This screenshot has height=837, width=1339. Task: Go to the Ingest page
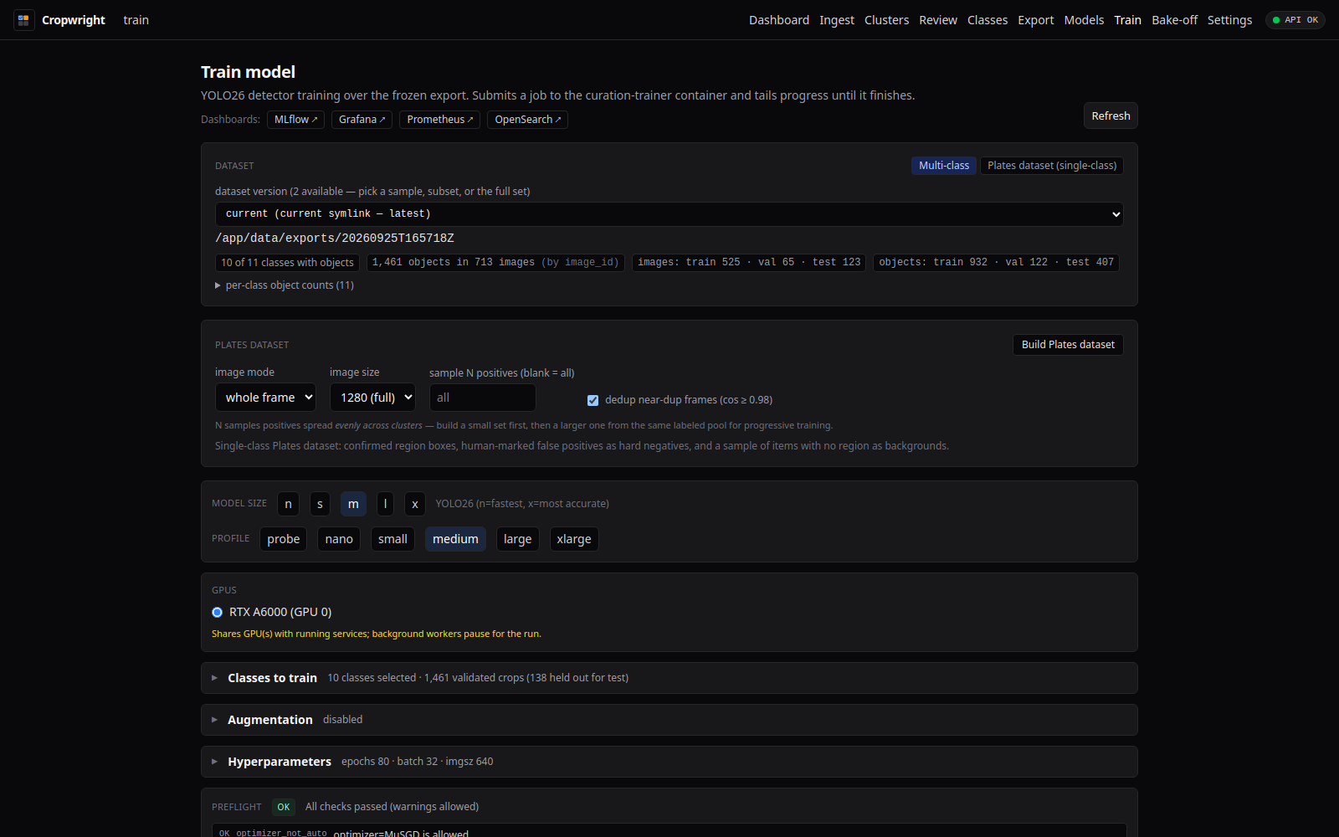pos(837,20)
